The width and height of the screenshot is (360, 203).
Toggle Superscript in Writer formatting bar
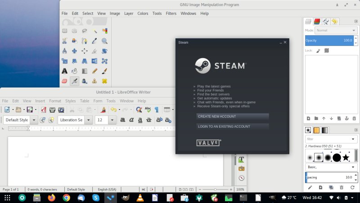pyautogui.click(x=159, y=120)
